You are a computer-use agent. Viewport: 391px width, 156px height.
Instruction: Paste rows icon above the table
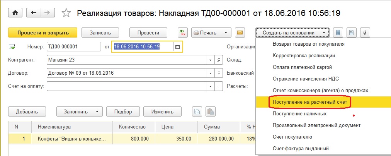tap(211, 112)
